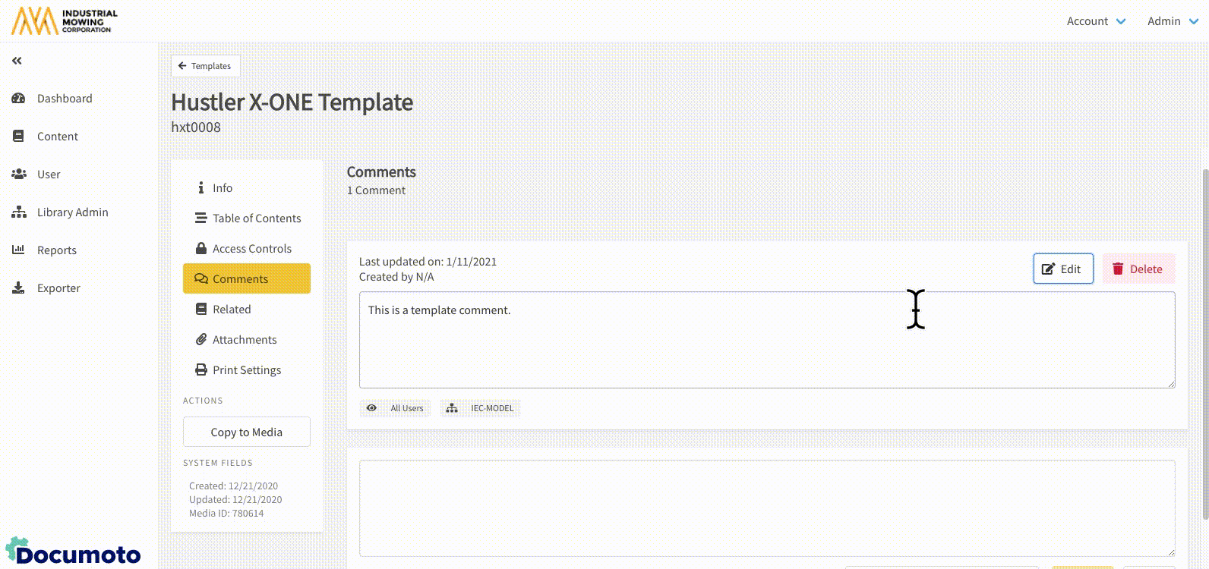Click the Library Admin hierarchy icon
The width and height of the screenshot is (1209, 569).
coord(18,212)
